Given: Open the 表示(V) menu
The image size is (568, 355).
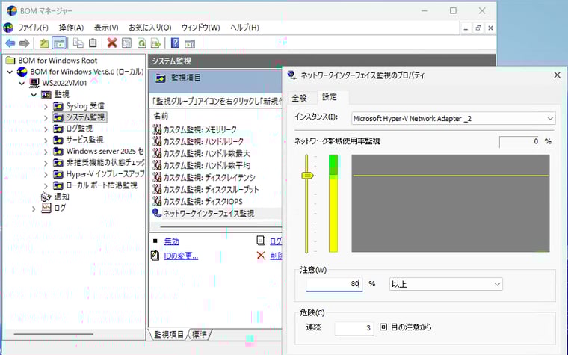Looking at the screenshot, I should click(x=106, y=28).
